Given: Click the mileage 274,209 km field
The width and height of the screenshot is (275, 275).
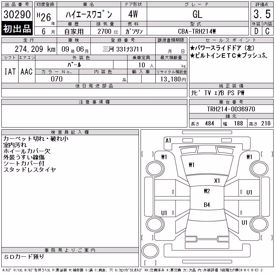Looking at the screenshot, I should pos(29,49).
